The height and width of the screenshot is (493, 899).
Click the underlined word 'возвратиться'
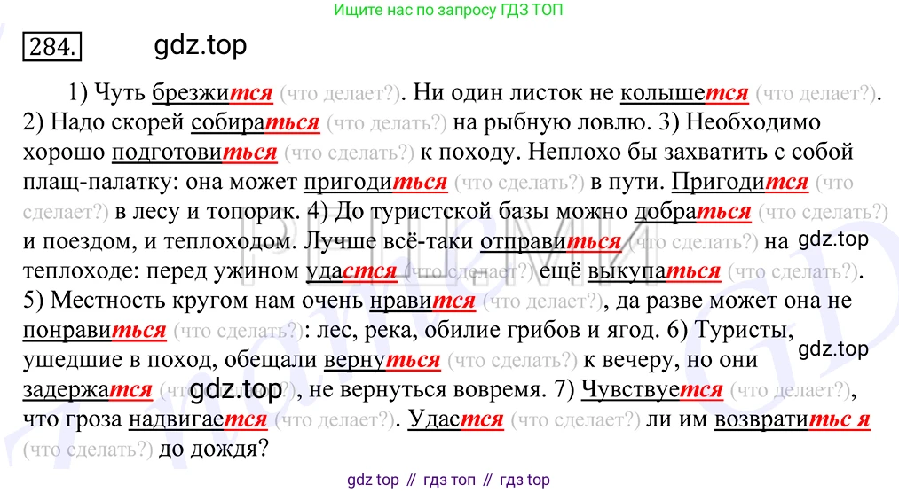pyautogui.click(x=792, y=420)
